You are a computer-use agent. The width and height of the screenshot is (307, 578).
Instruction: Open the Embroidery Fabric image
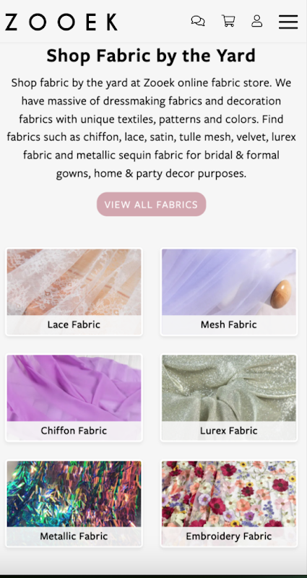click(x=229, y=494)
